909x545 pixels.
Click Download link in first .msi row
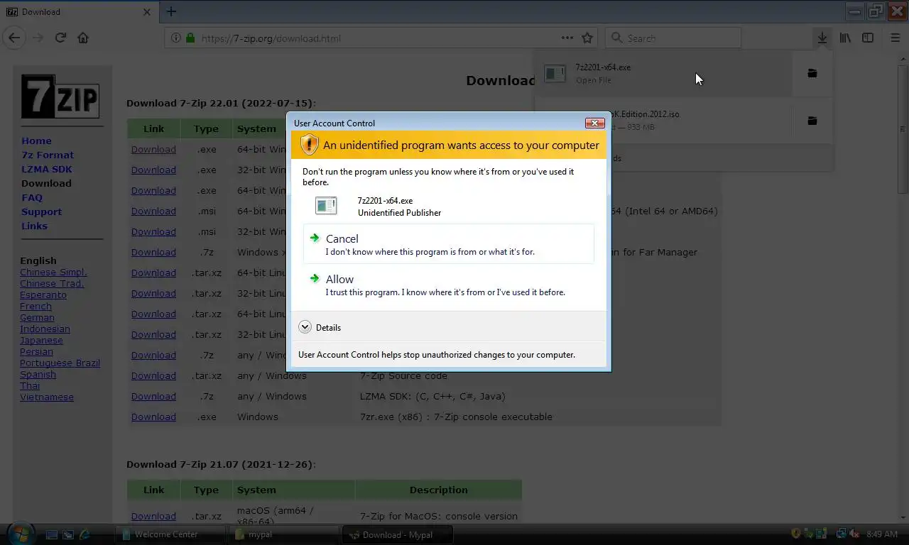pos(153,211)
